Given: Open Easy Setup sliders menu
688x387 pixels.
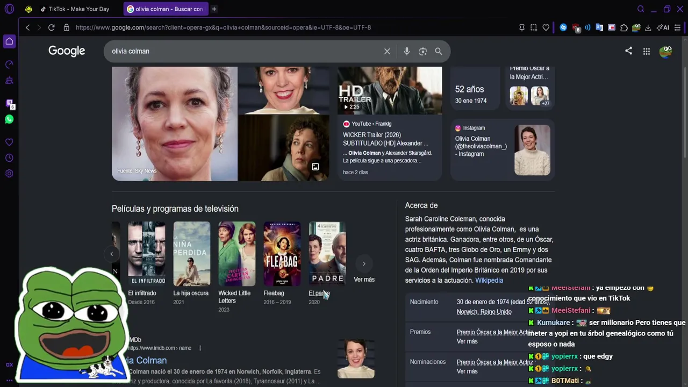Looking at the screenshot, I should coord(678,27).
